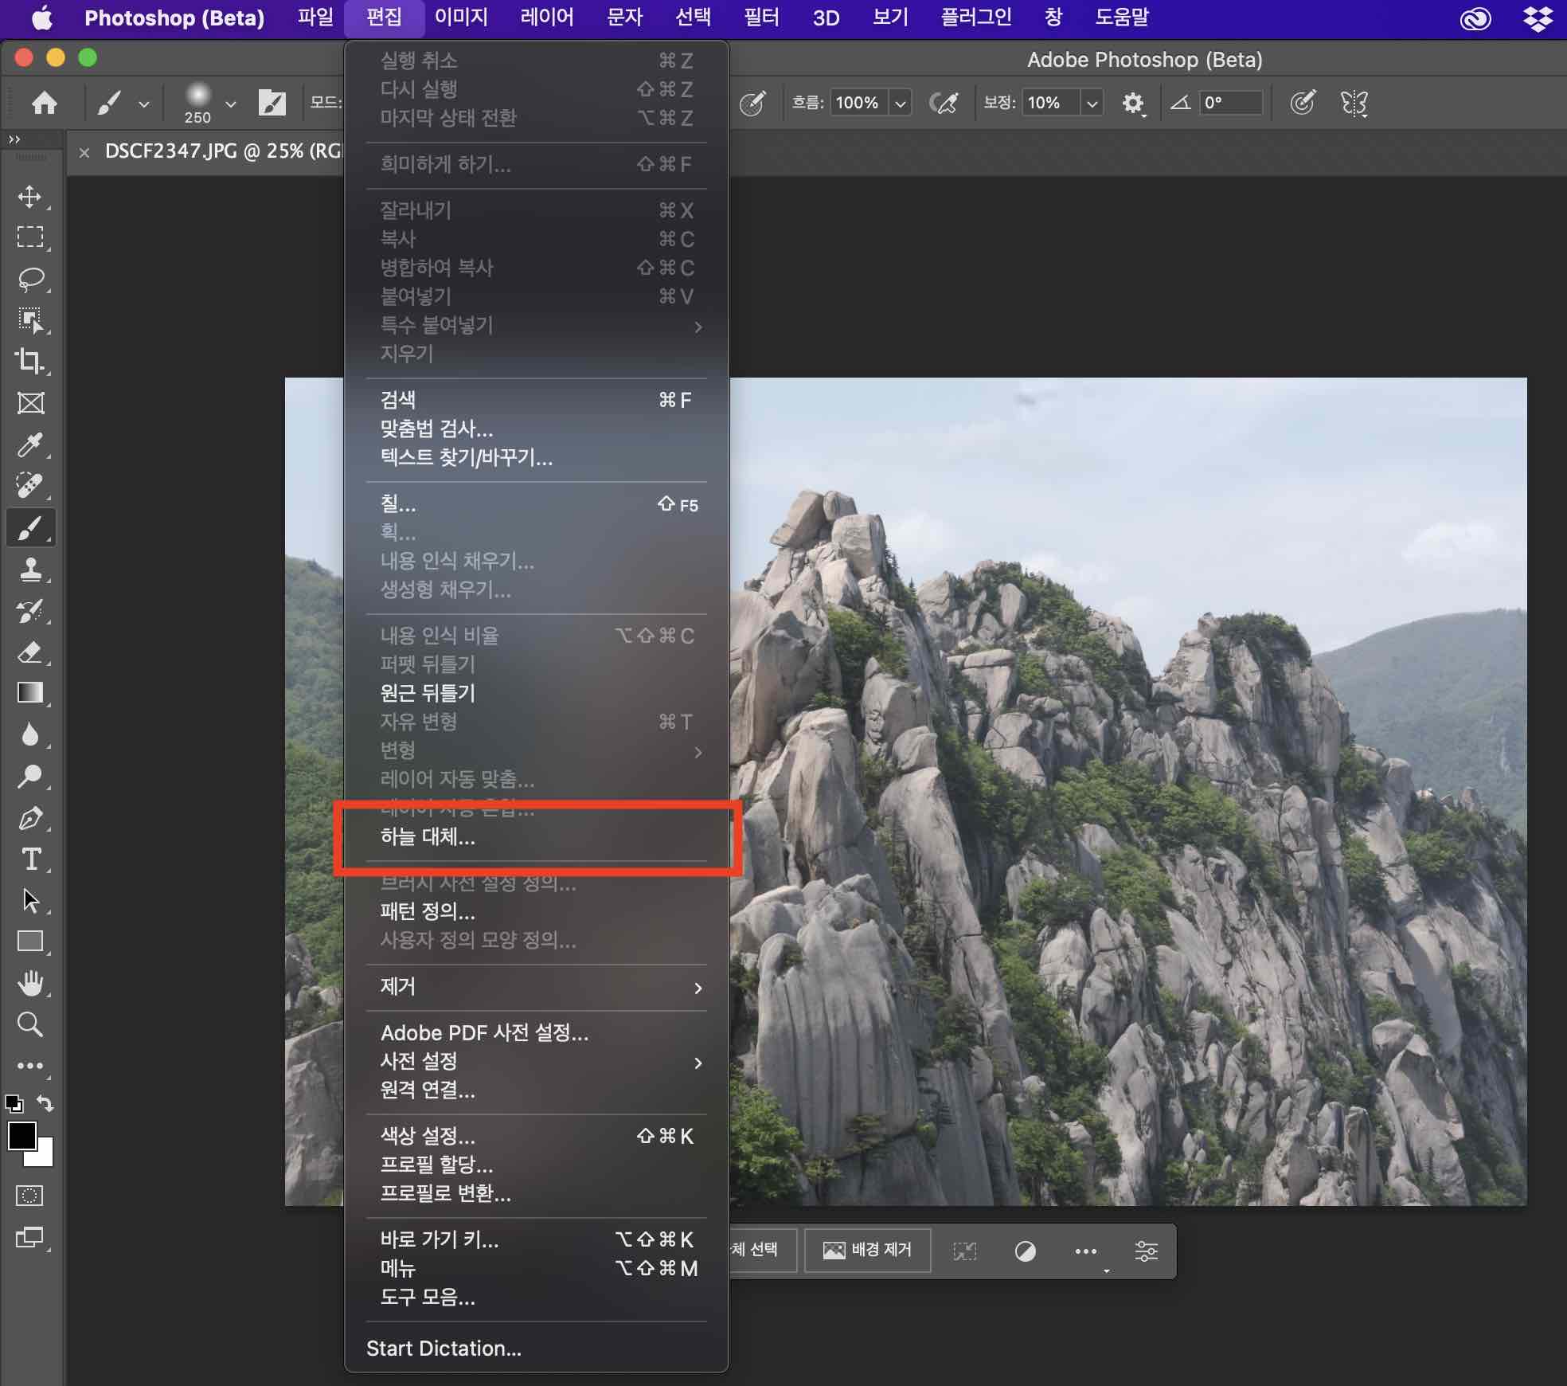Viewport: 1567px width, 1386px height.
Task: Select the Move tool
Action: tap(30, 197)
